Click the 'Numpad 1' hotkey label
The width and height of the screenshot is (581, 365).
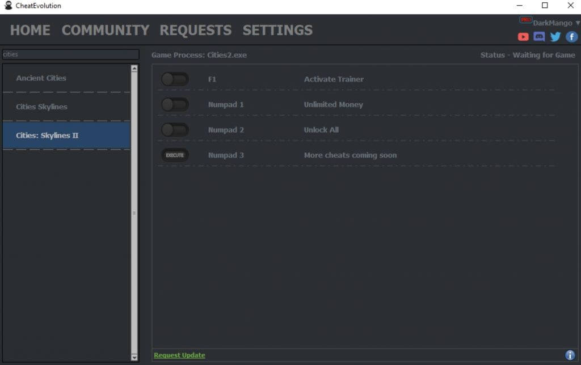click(x=226, y=105)
